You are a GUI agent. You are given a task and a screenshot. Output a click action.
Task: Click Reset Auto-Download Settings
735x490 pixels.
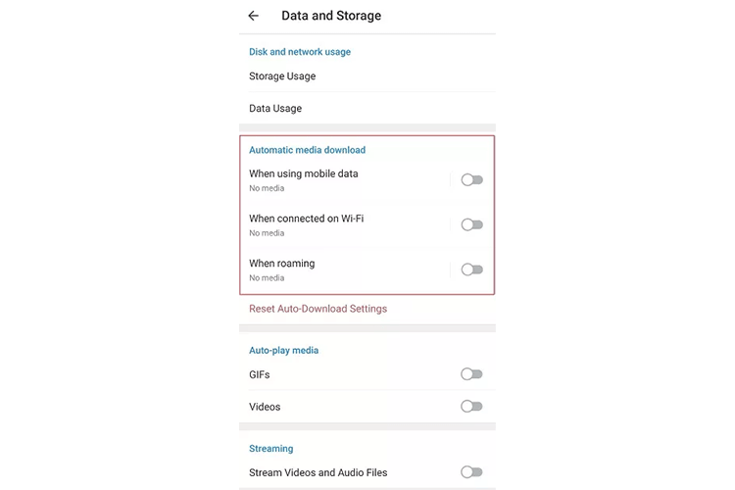pyautogui.click(x=318, y=309)
